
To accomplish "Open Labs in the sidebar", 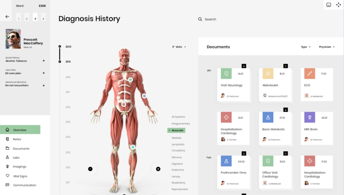I will [x=16, y=158].
